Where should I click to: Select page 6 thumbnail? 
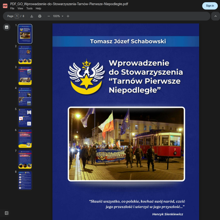25,139
